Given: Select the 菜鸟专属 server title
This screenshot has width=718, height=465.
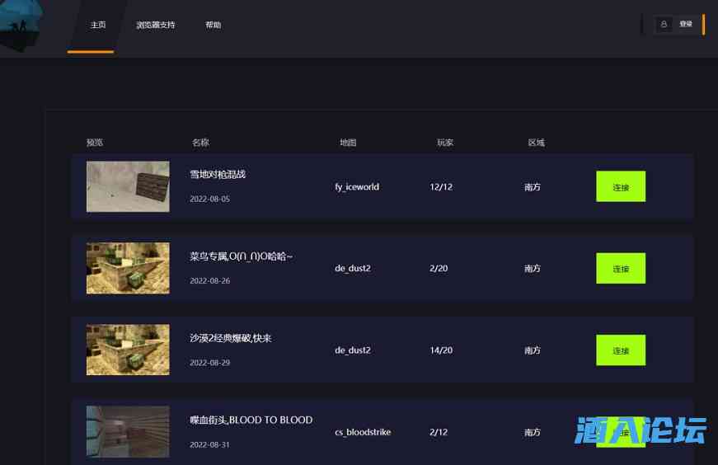Looking at the screenshot, I should [241, 256].
